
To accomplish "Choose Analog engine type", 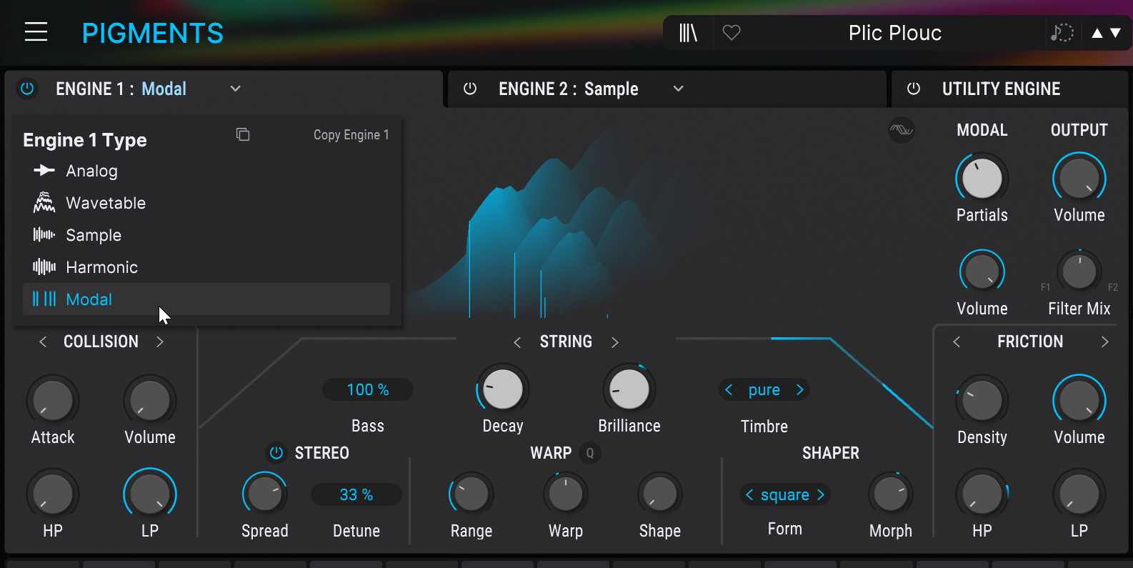I will (206, 171).
